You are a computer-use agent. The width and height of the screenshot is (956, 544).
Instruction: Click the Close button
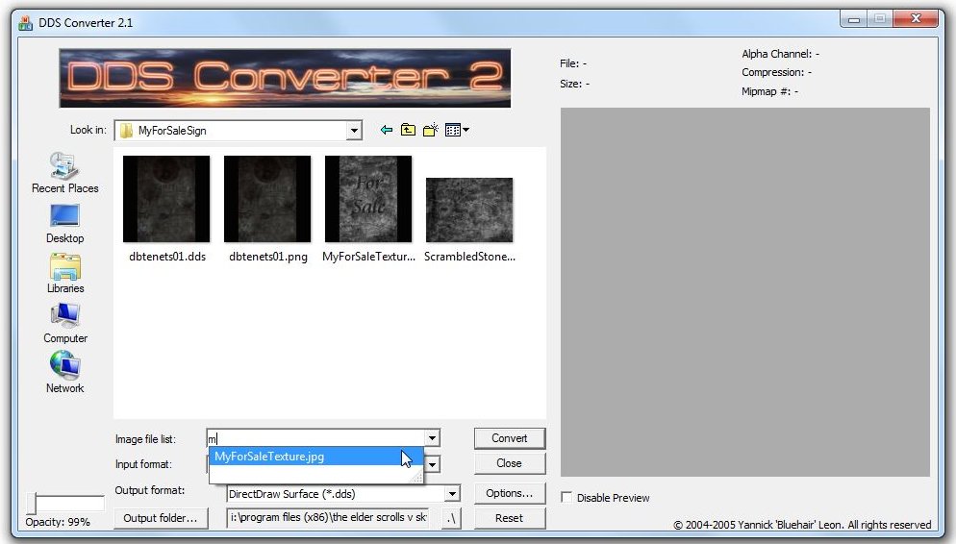click(x=509, y=463)
